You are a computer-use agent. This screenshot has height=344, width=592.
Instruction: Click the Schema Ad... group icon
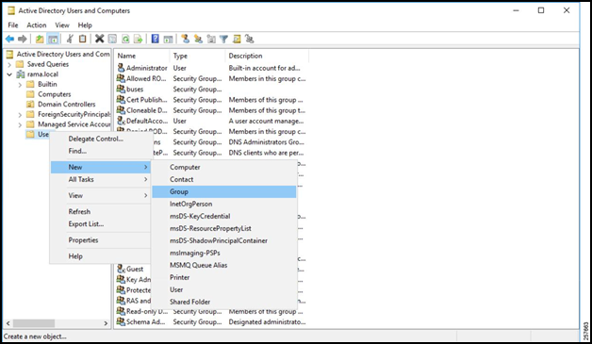pyautogui.click(x=121, y=321)
